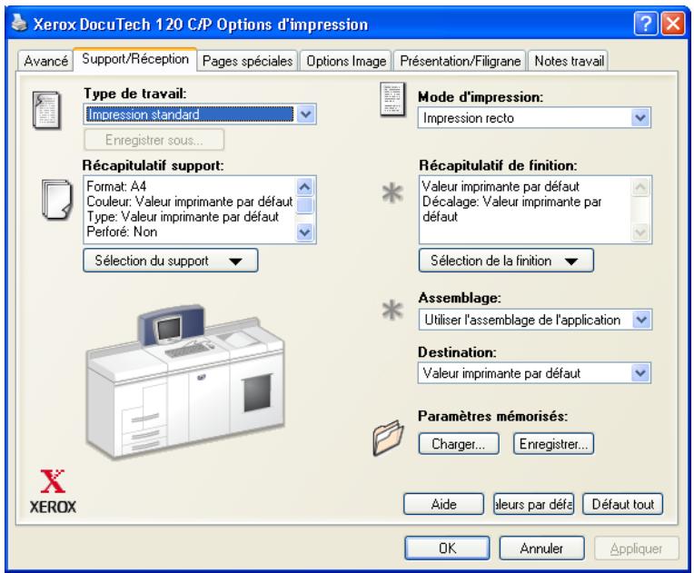Viewport: 694px width, 573px height.
Task: Close the print options dialog
Action: pos(673,24)
